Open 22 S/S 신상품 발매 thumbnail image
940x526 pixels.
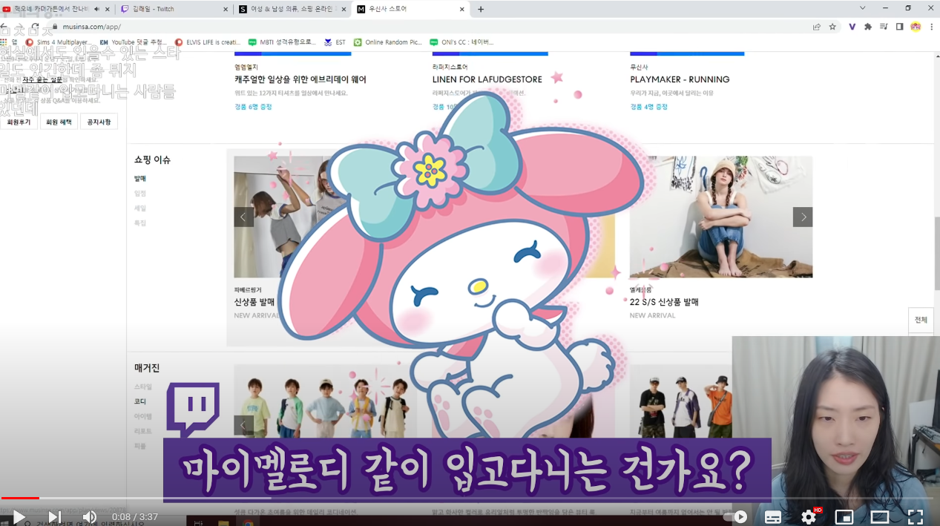721,217
